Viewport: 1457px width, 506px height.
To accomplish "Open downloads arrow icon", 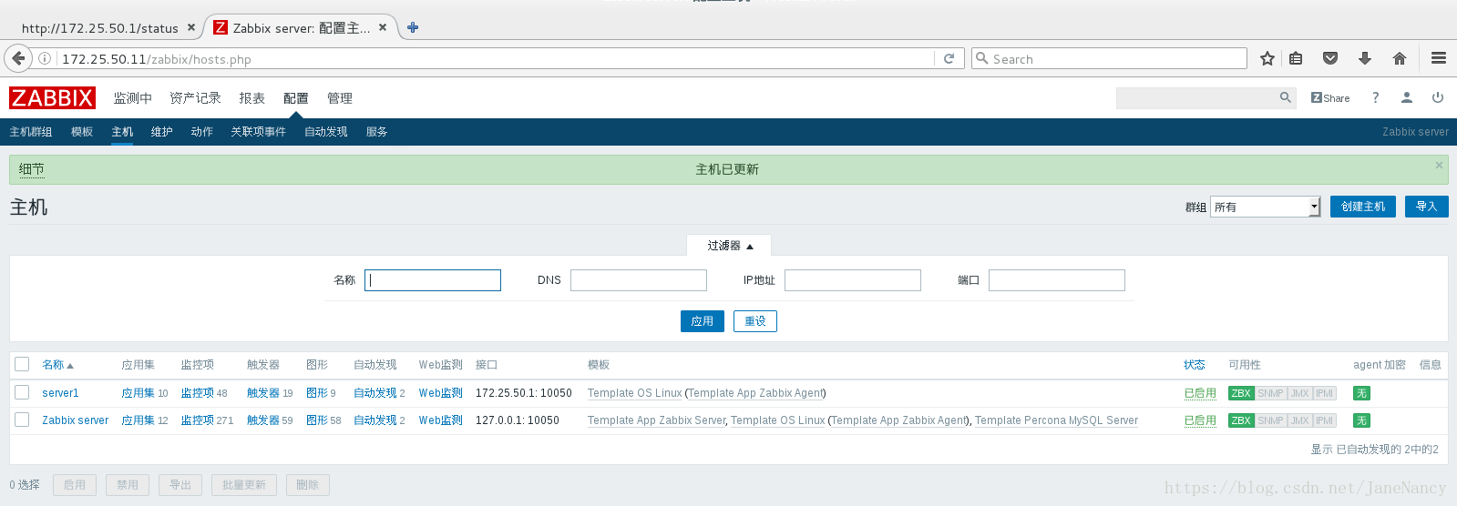I will coord(1365,58).
